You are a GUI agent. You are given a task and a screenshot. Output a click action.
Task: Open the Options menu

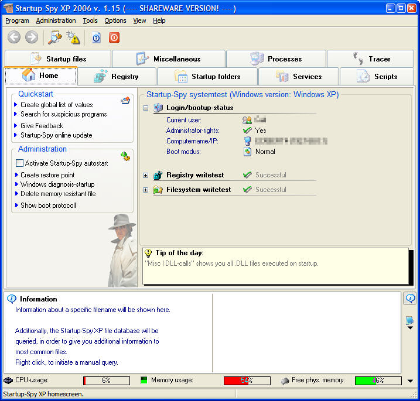coord(115,20)
